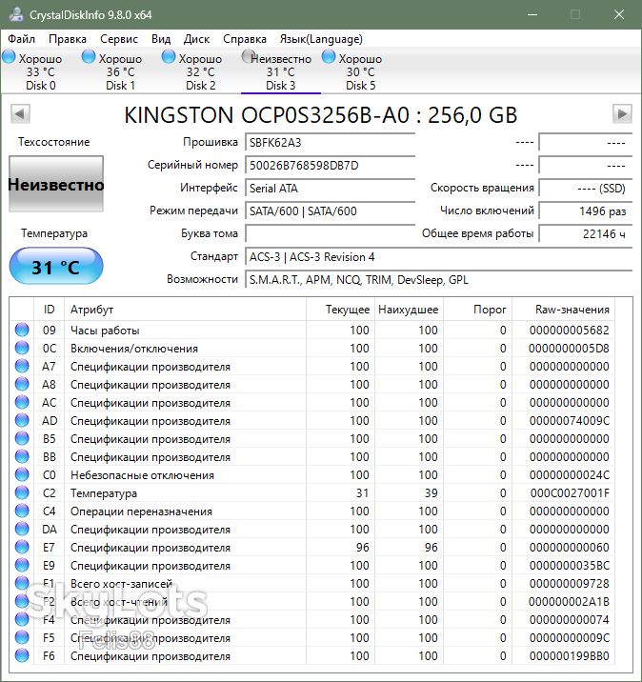Click the Прошивка field SBFK62A3
642x682 pixels.
pyautogui.click(x=331, y=142)
